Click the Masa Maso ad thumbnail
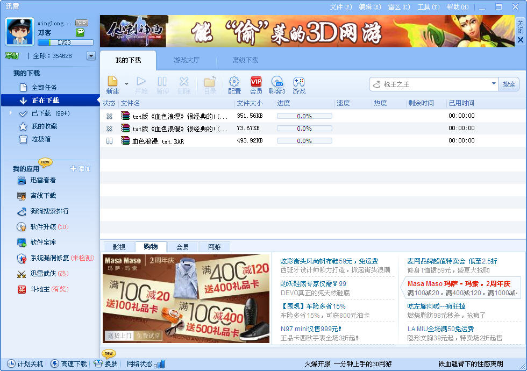527x371 pixels. tap(186, 299)
